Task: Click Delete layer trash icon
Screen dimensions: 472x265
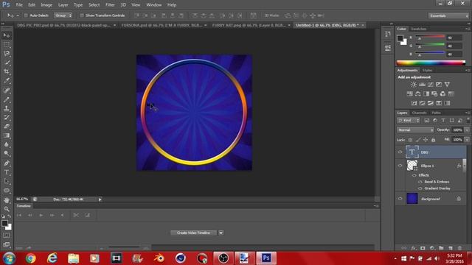Action: coord(459,248)
